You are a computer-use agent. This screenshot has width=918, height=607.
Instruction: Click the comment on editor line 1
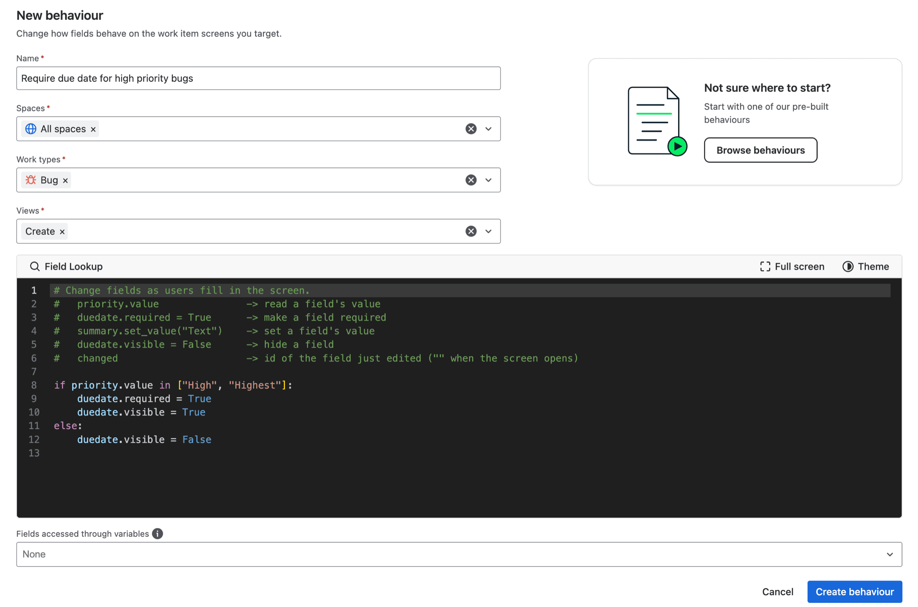point(182,290)
